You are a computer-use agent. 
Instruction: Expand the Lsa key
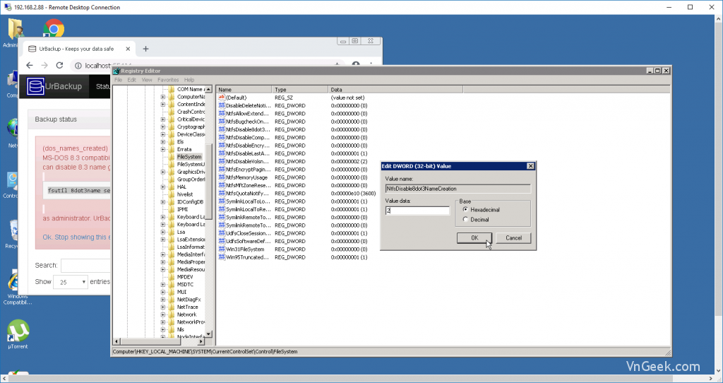coord(163,232)
